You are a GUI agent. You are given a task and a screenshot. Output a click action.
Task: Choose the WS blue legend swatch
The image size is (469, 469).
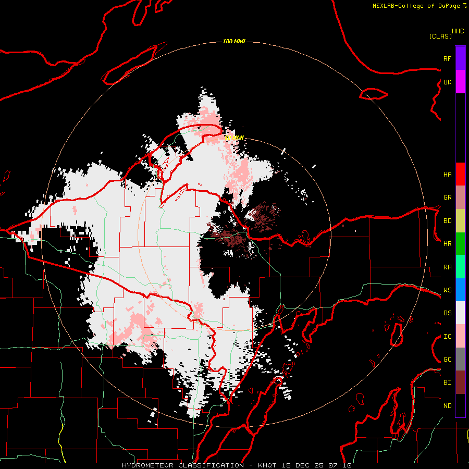pyautogui.click(x=460, y=290)
